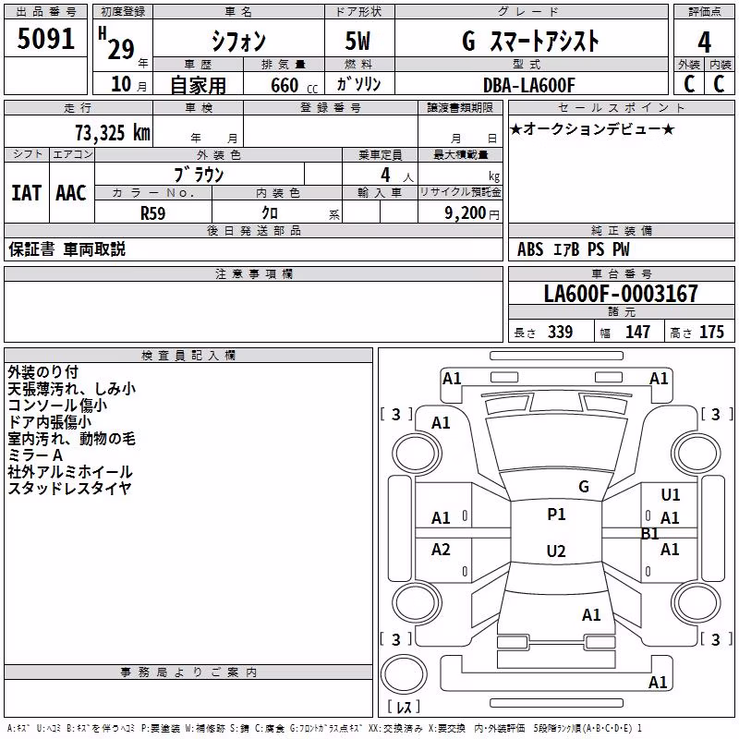Click roof U2 mark on diagram
This screenshot has height=739, width=739.
click(x=556, y=551)
